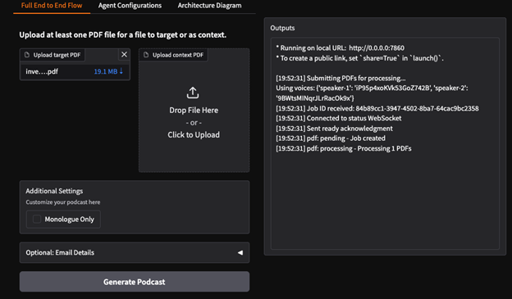Click the Additional Settings heading
Viewport: 512px width, 299px height.
point(54,191)
